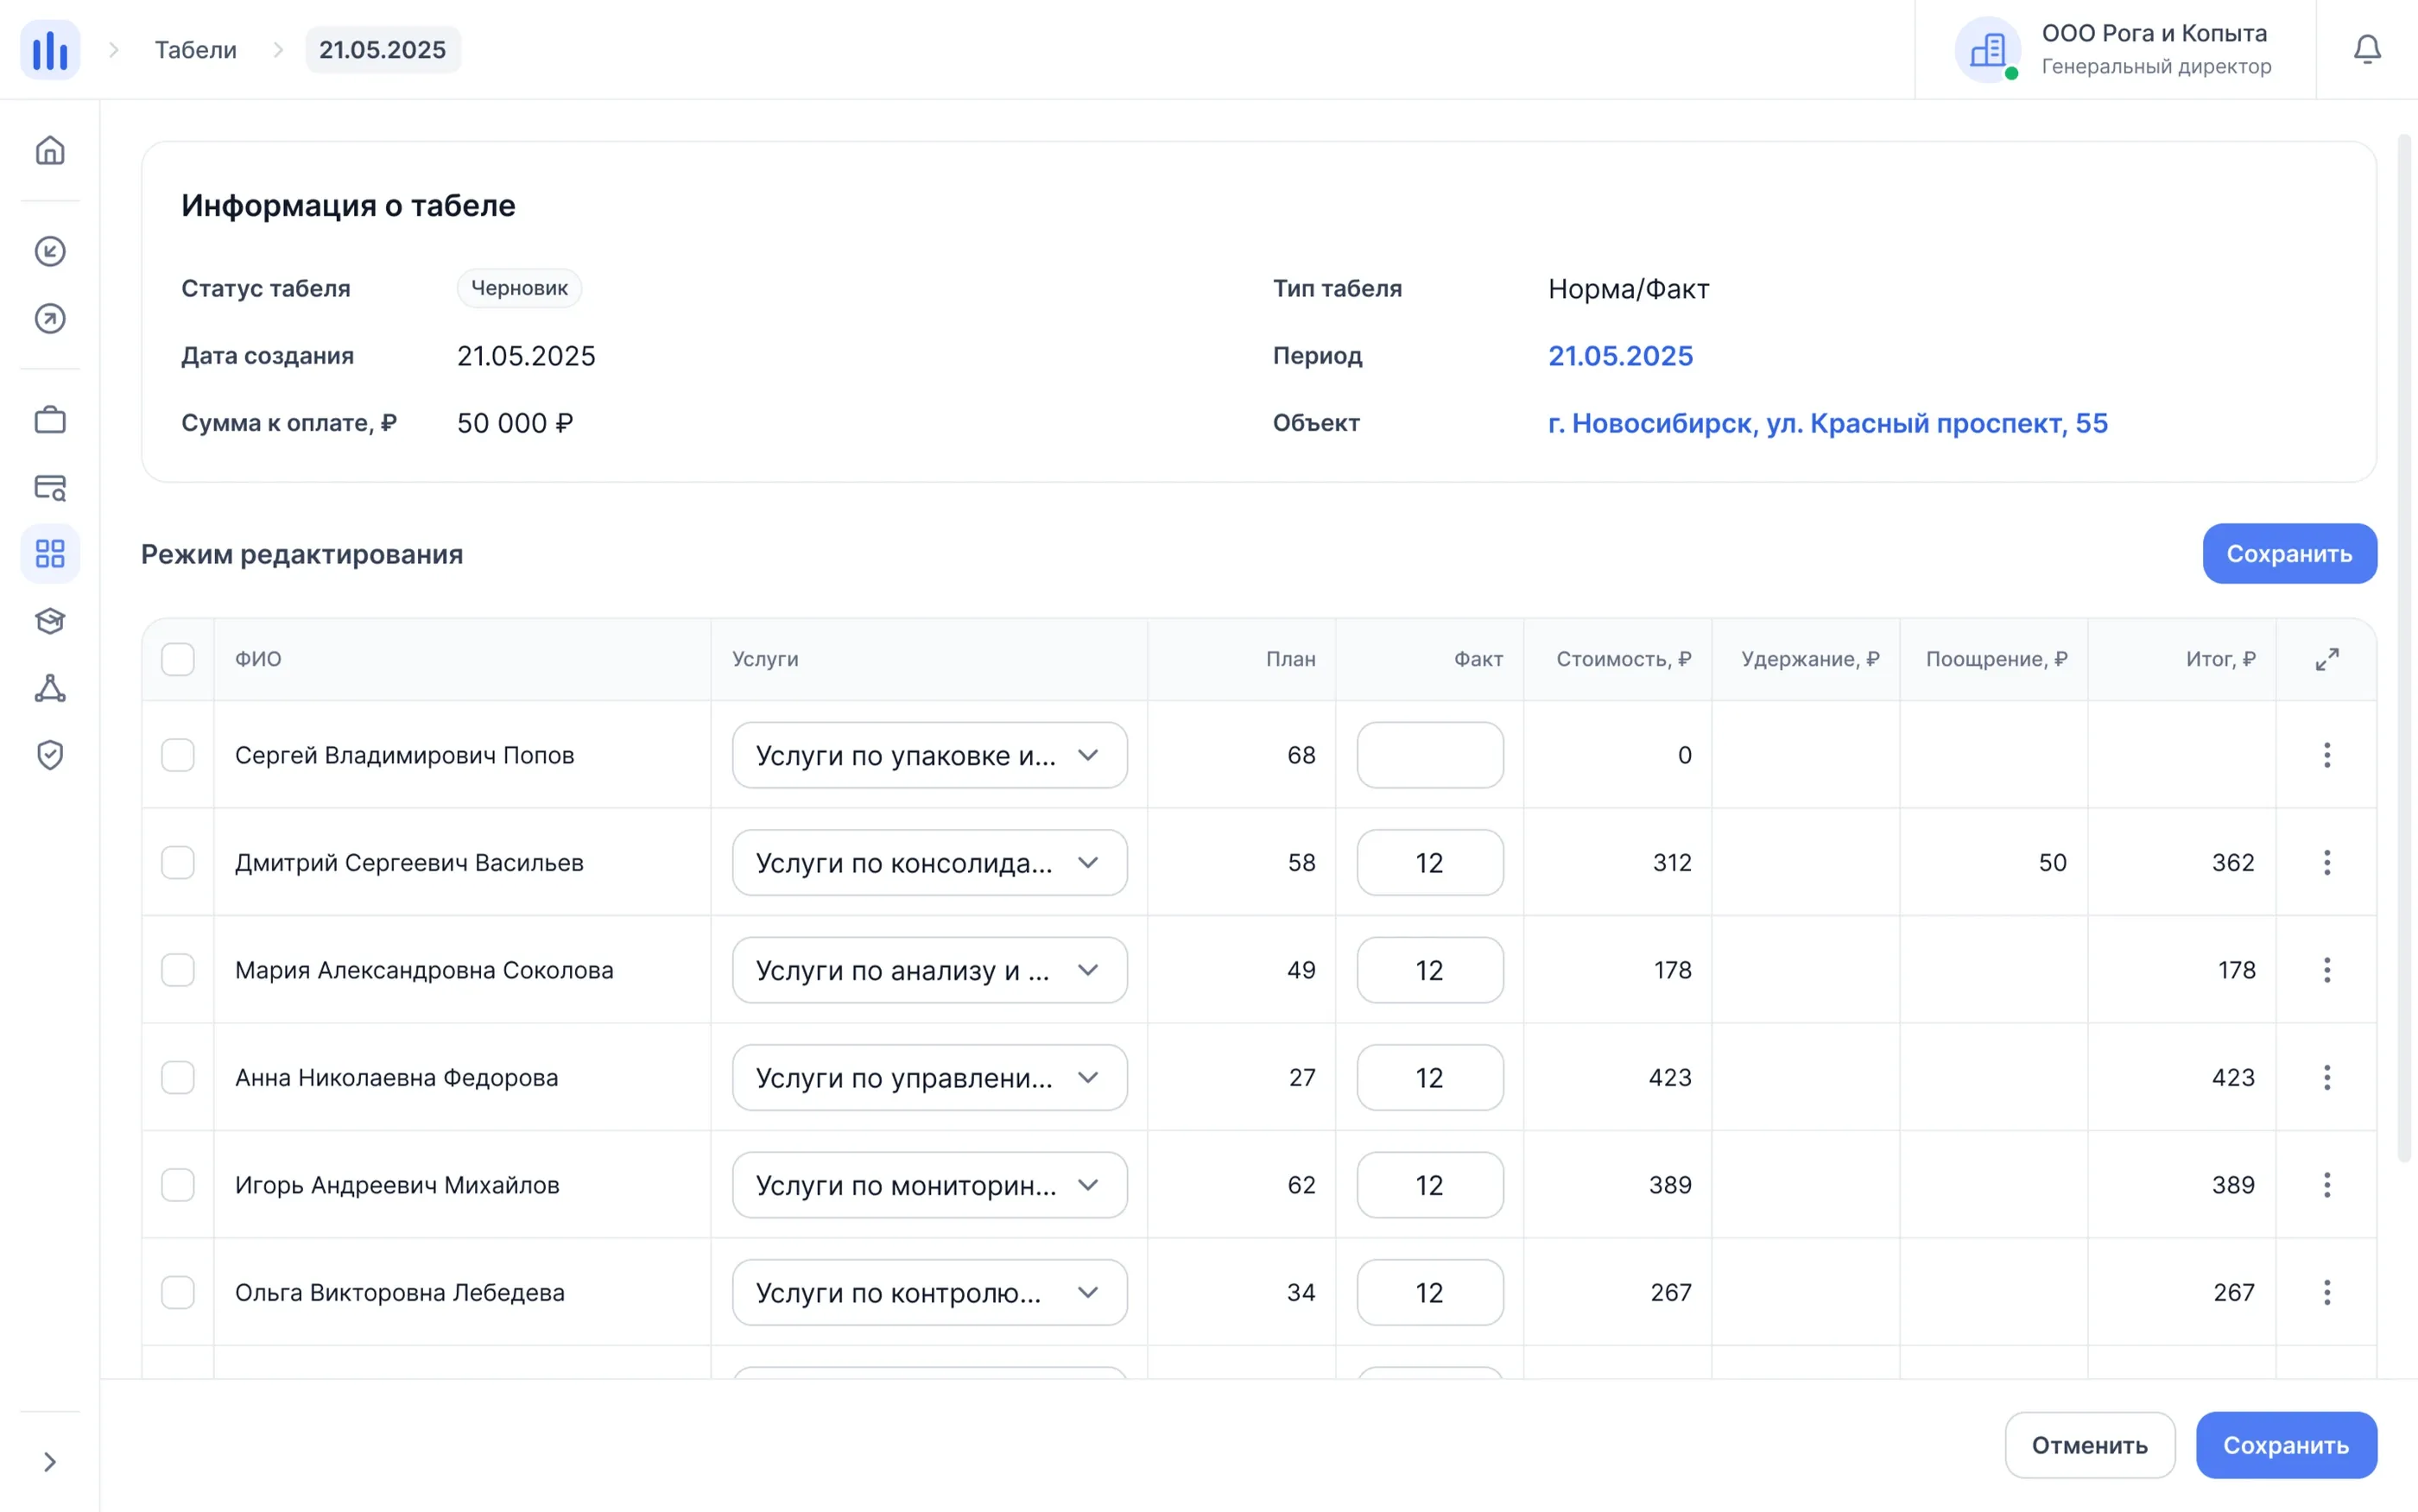This screenshot has height=1512, width=2418.
Task: Open the 'Услуги по управлени...' services dropdown
Action: pyautogui.click(x=929, y=1077)
